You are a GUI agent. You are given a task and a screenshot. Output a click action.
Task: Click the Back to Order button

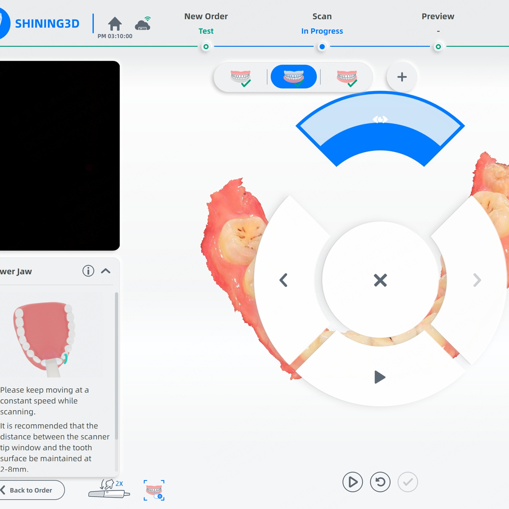(x=31, y=490)
